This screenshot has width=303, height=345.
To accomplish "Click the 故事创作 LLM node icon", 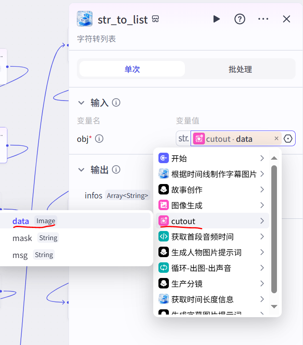I will click(164, 189).
